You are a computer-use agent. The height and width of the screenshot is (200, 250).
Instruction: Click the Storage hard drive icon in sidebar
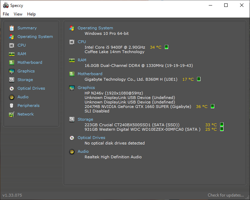[x=12, y=80]
